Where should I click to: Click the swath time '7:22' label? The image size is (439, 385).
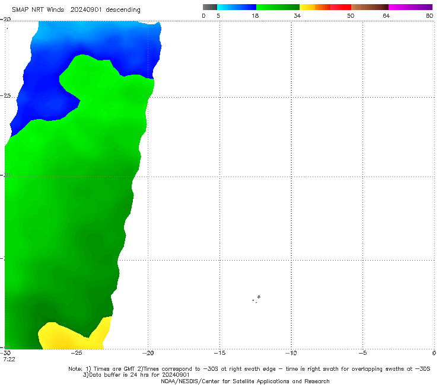[x=9, y=360]
